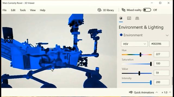Click the Value field showing 59

pos(161,73)
